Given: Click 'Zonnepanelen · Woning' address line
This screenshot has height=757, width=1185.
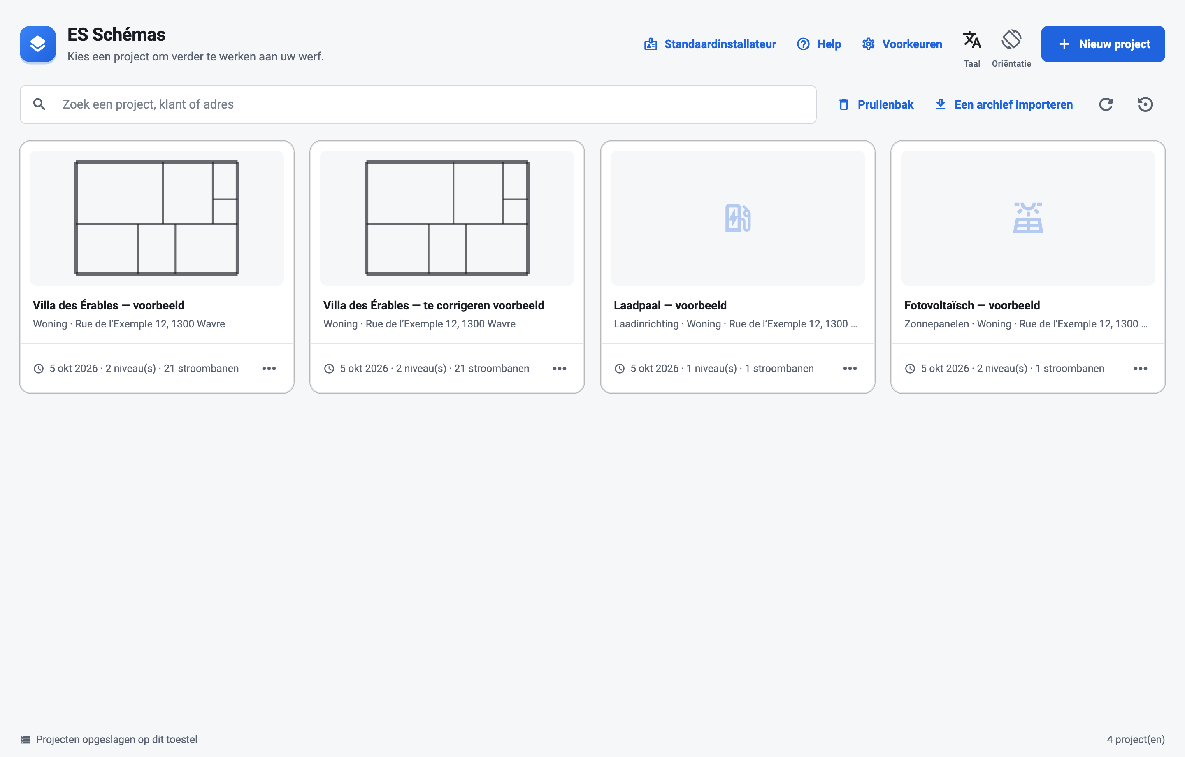Looking at the screenshot, I should (x=1025, y=324).
